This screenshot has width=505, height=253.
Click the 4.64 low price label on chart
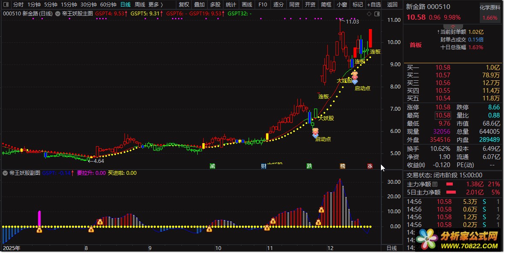[x=99, y=161]
